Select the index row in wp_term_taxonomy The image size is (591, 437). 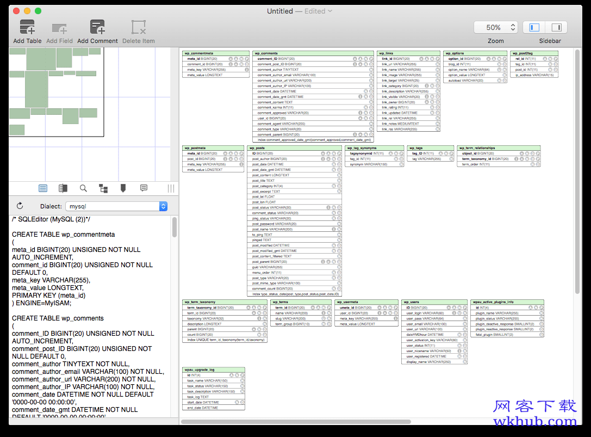click(x=225, y=340)
